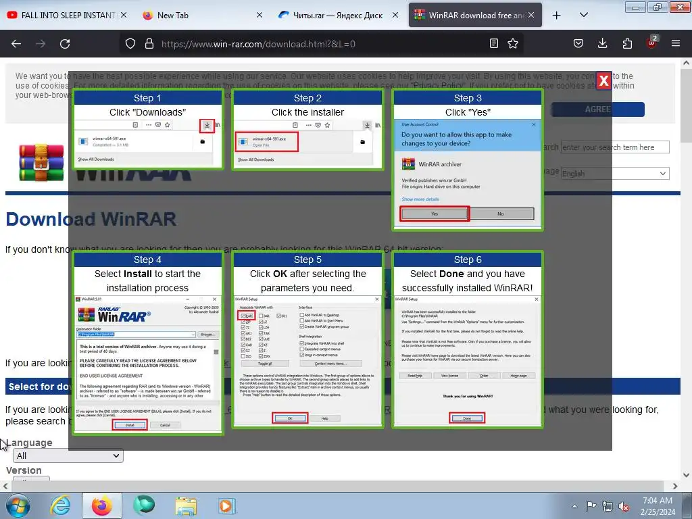The image size is (692, 519).
Task: Open the Firefox Downloads panel
Action: coord(602,43)
